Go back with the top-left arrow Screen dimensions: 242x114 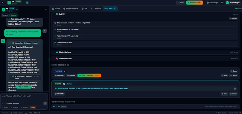click(2, 3)
